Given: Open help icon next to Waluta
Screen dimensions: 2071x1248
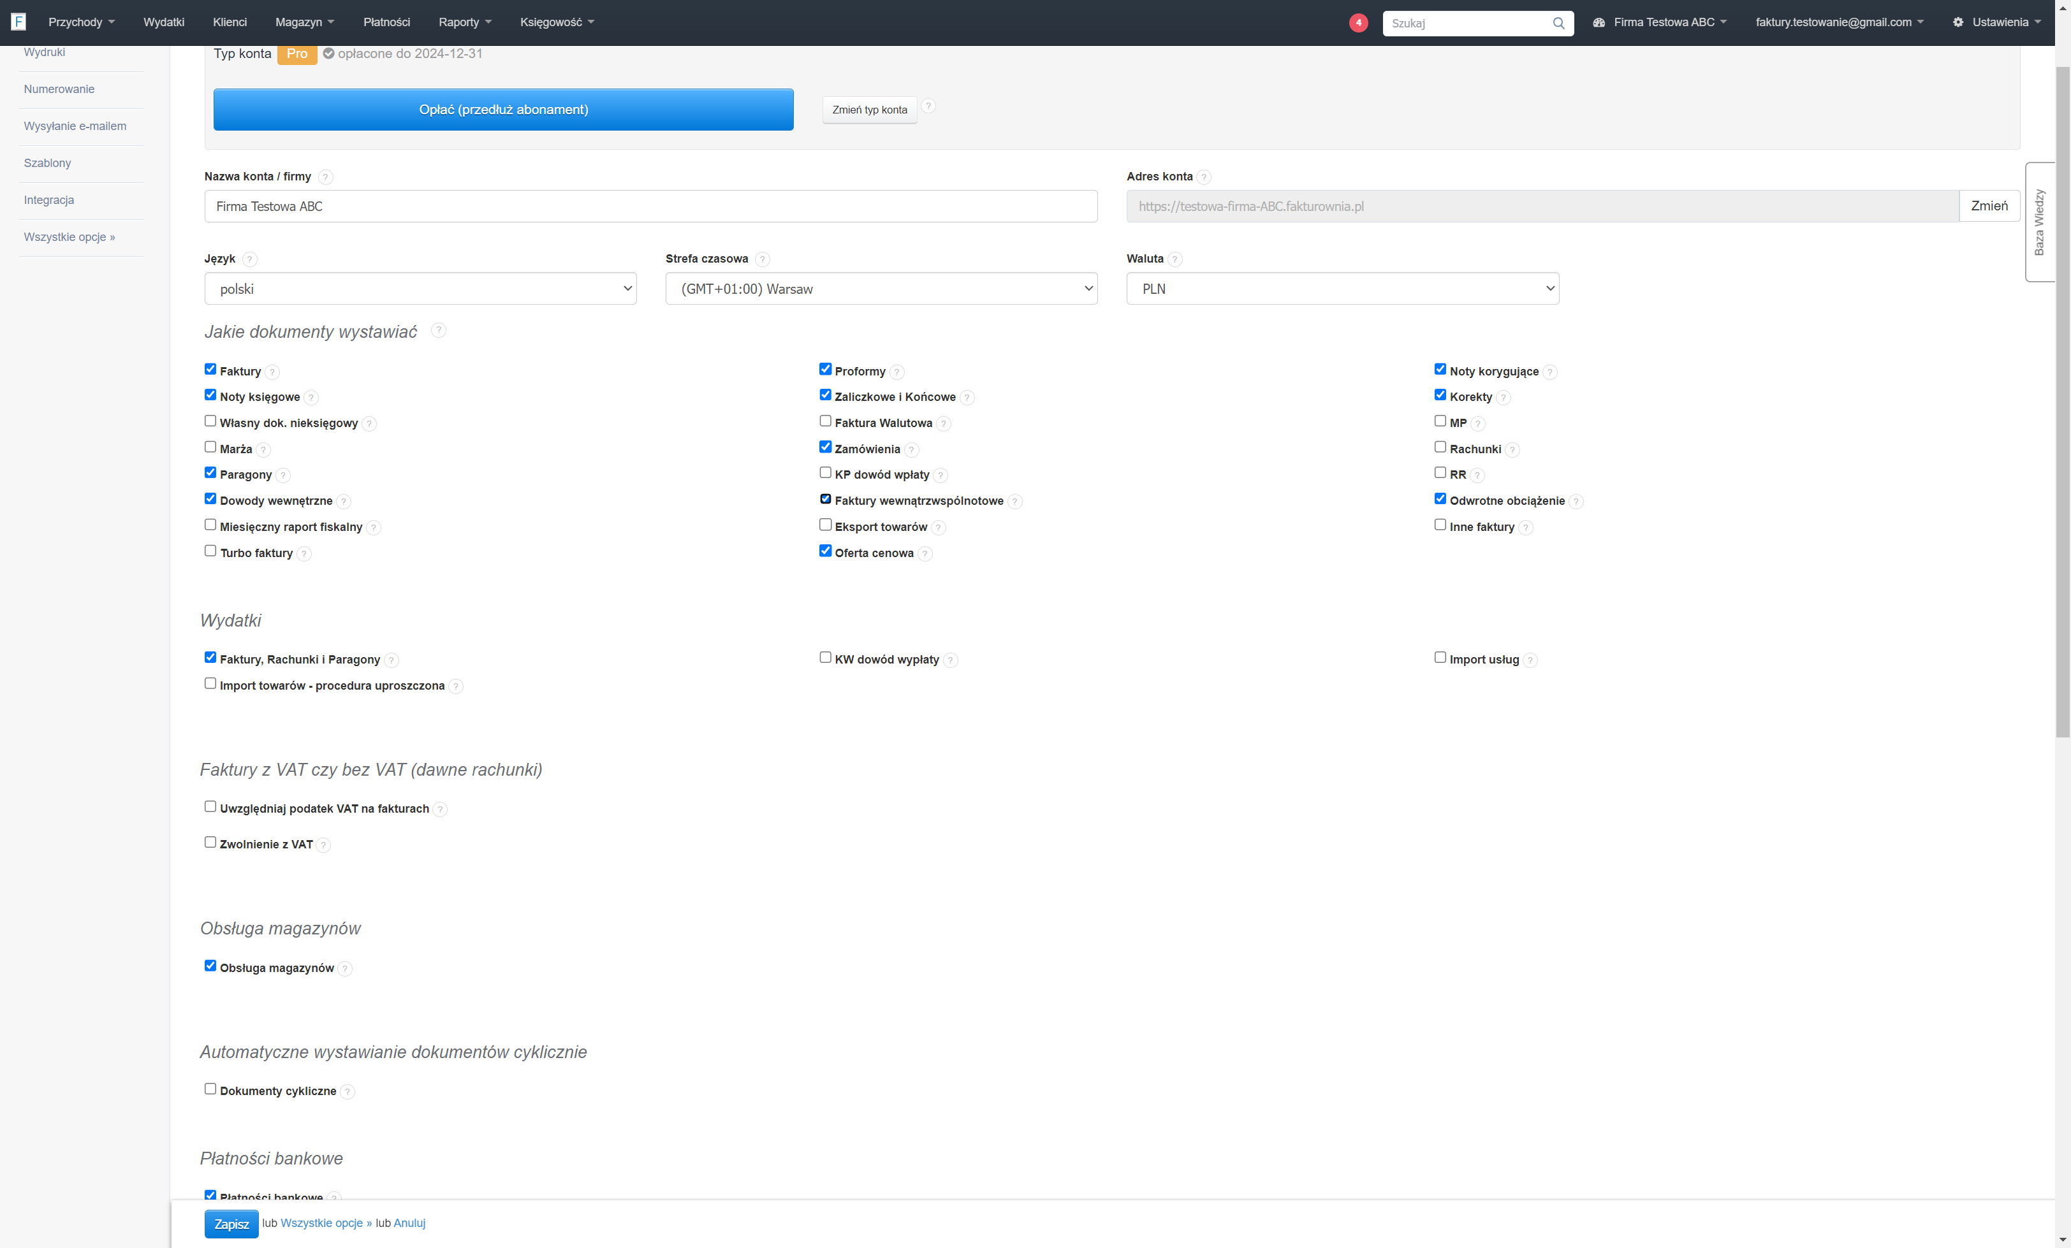Looking at the screenshot, I should pos(1175,259).
